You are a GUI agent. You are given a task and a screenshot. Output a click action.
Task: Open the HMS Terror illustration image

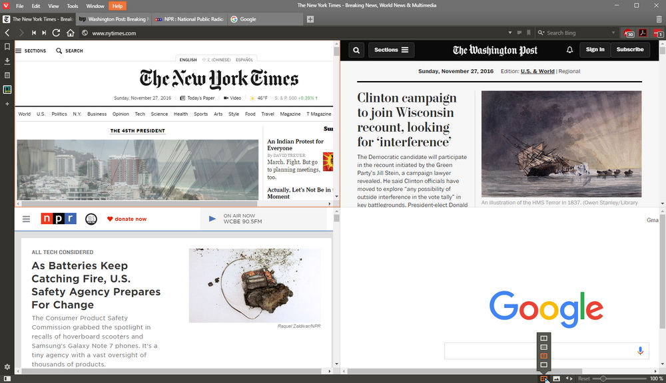pyautogui.click(x=561, y=144)
